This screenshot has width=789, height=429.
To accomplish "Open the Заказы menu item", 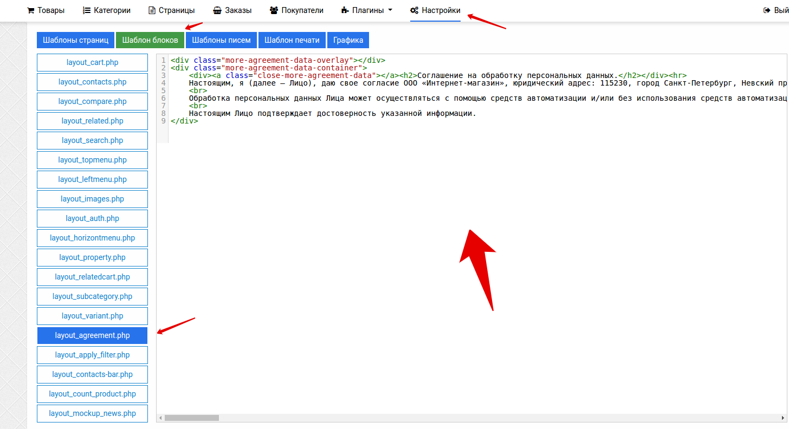I will click(x=232, y=10).
